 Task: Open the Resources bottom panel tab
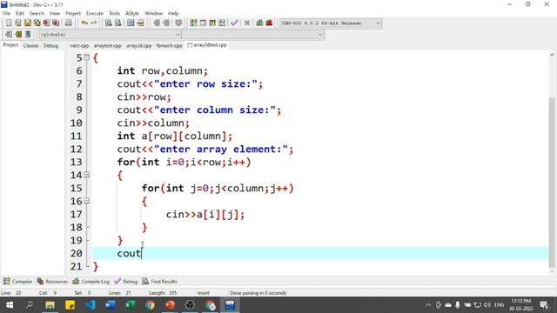coord(52,282)
